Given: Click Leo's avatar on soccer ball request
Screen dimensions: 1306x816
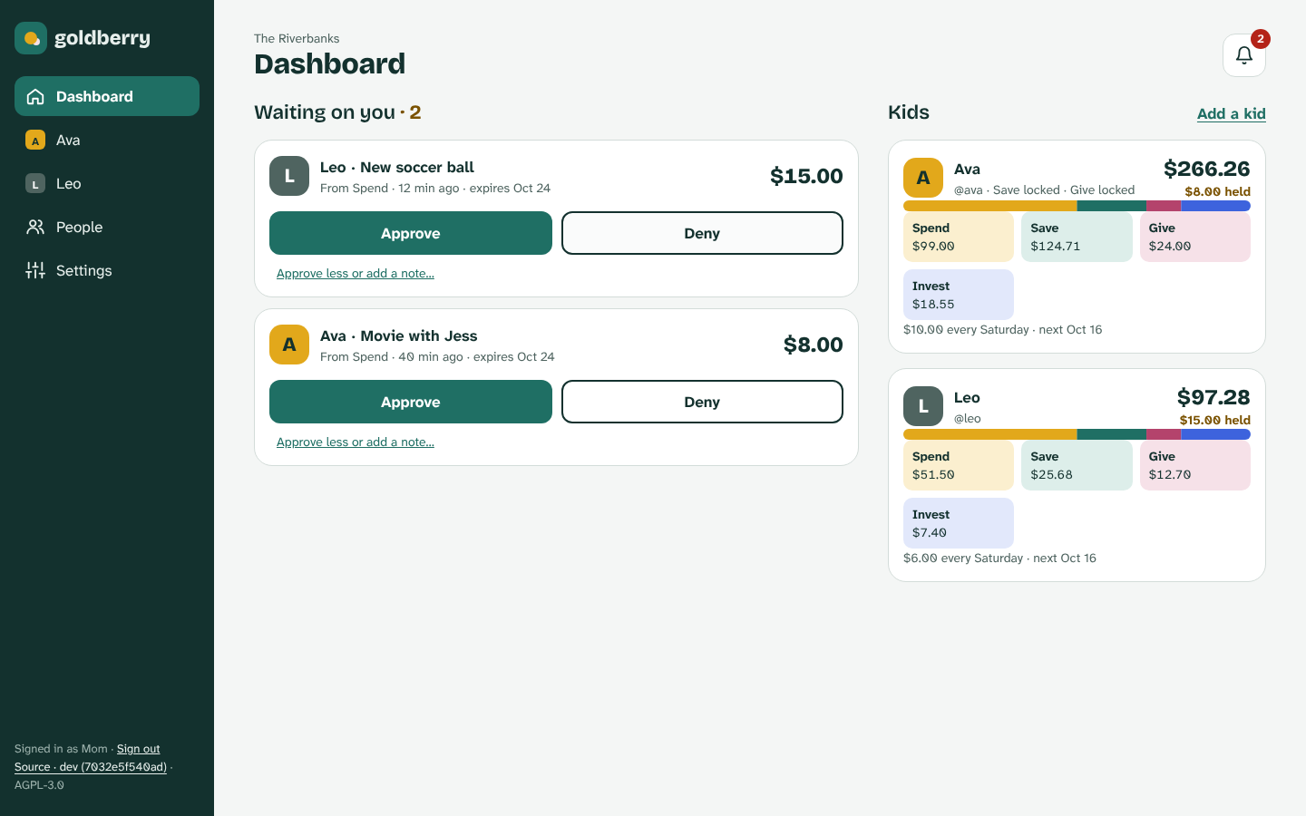Looking at the screenshot, I should coord(289,176).
